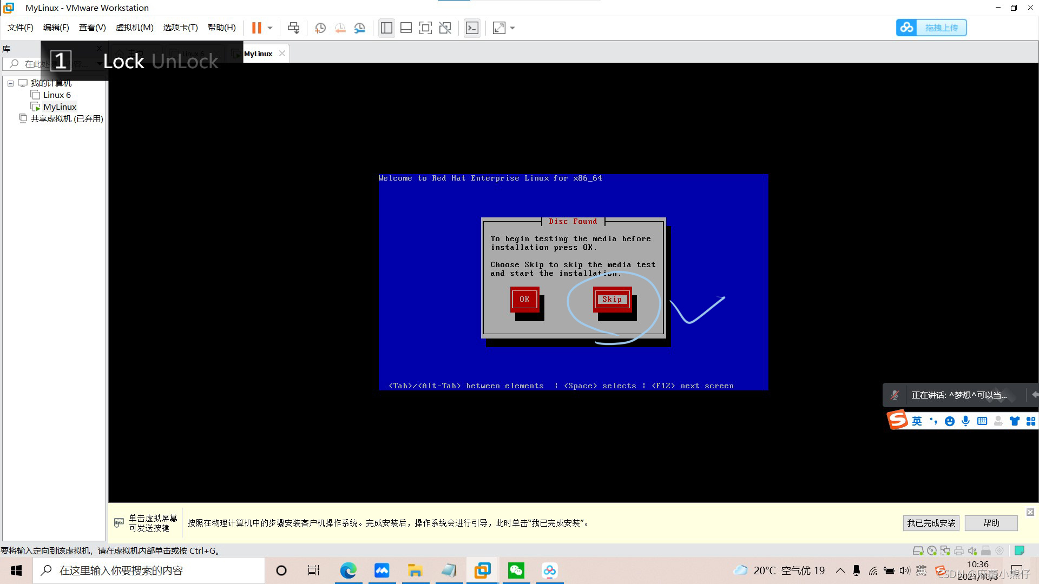The height and width of the screenshot is (584, 1039).
Task: Click the 帮助 button in install bar
Action: point(991,523)
